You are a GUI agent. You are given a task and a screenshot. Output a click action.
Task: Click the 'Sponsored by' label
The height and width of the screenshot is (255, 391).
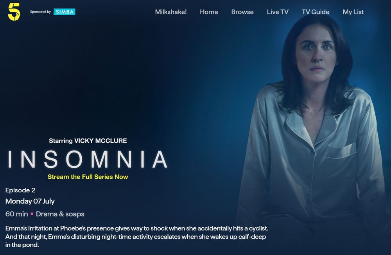pos(40,12)
